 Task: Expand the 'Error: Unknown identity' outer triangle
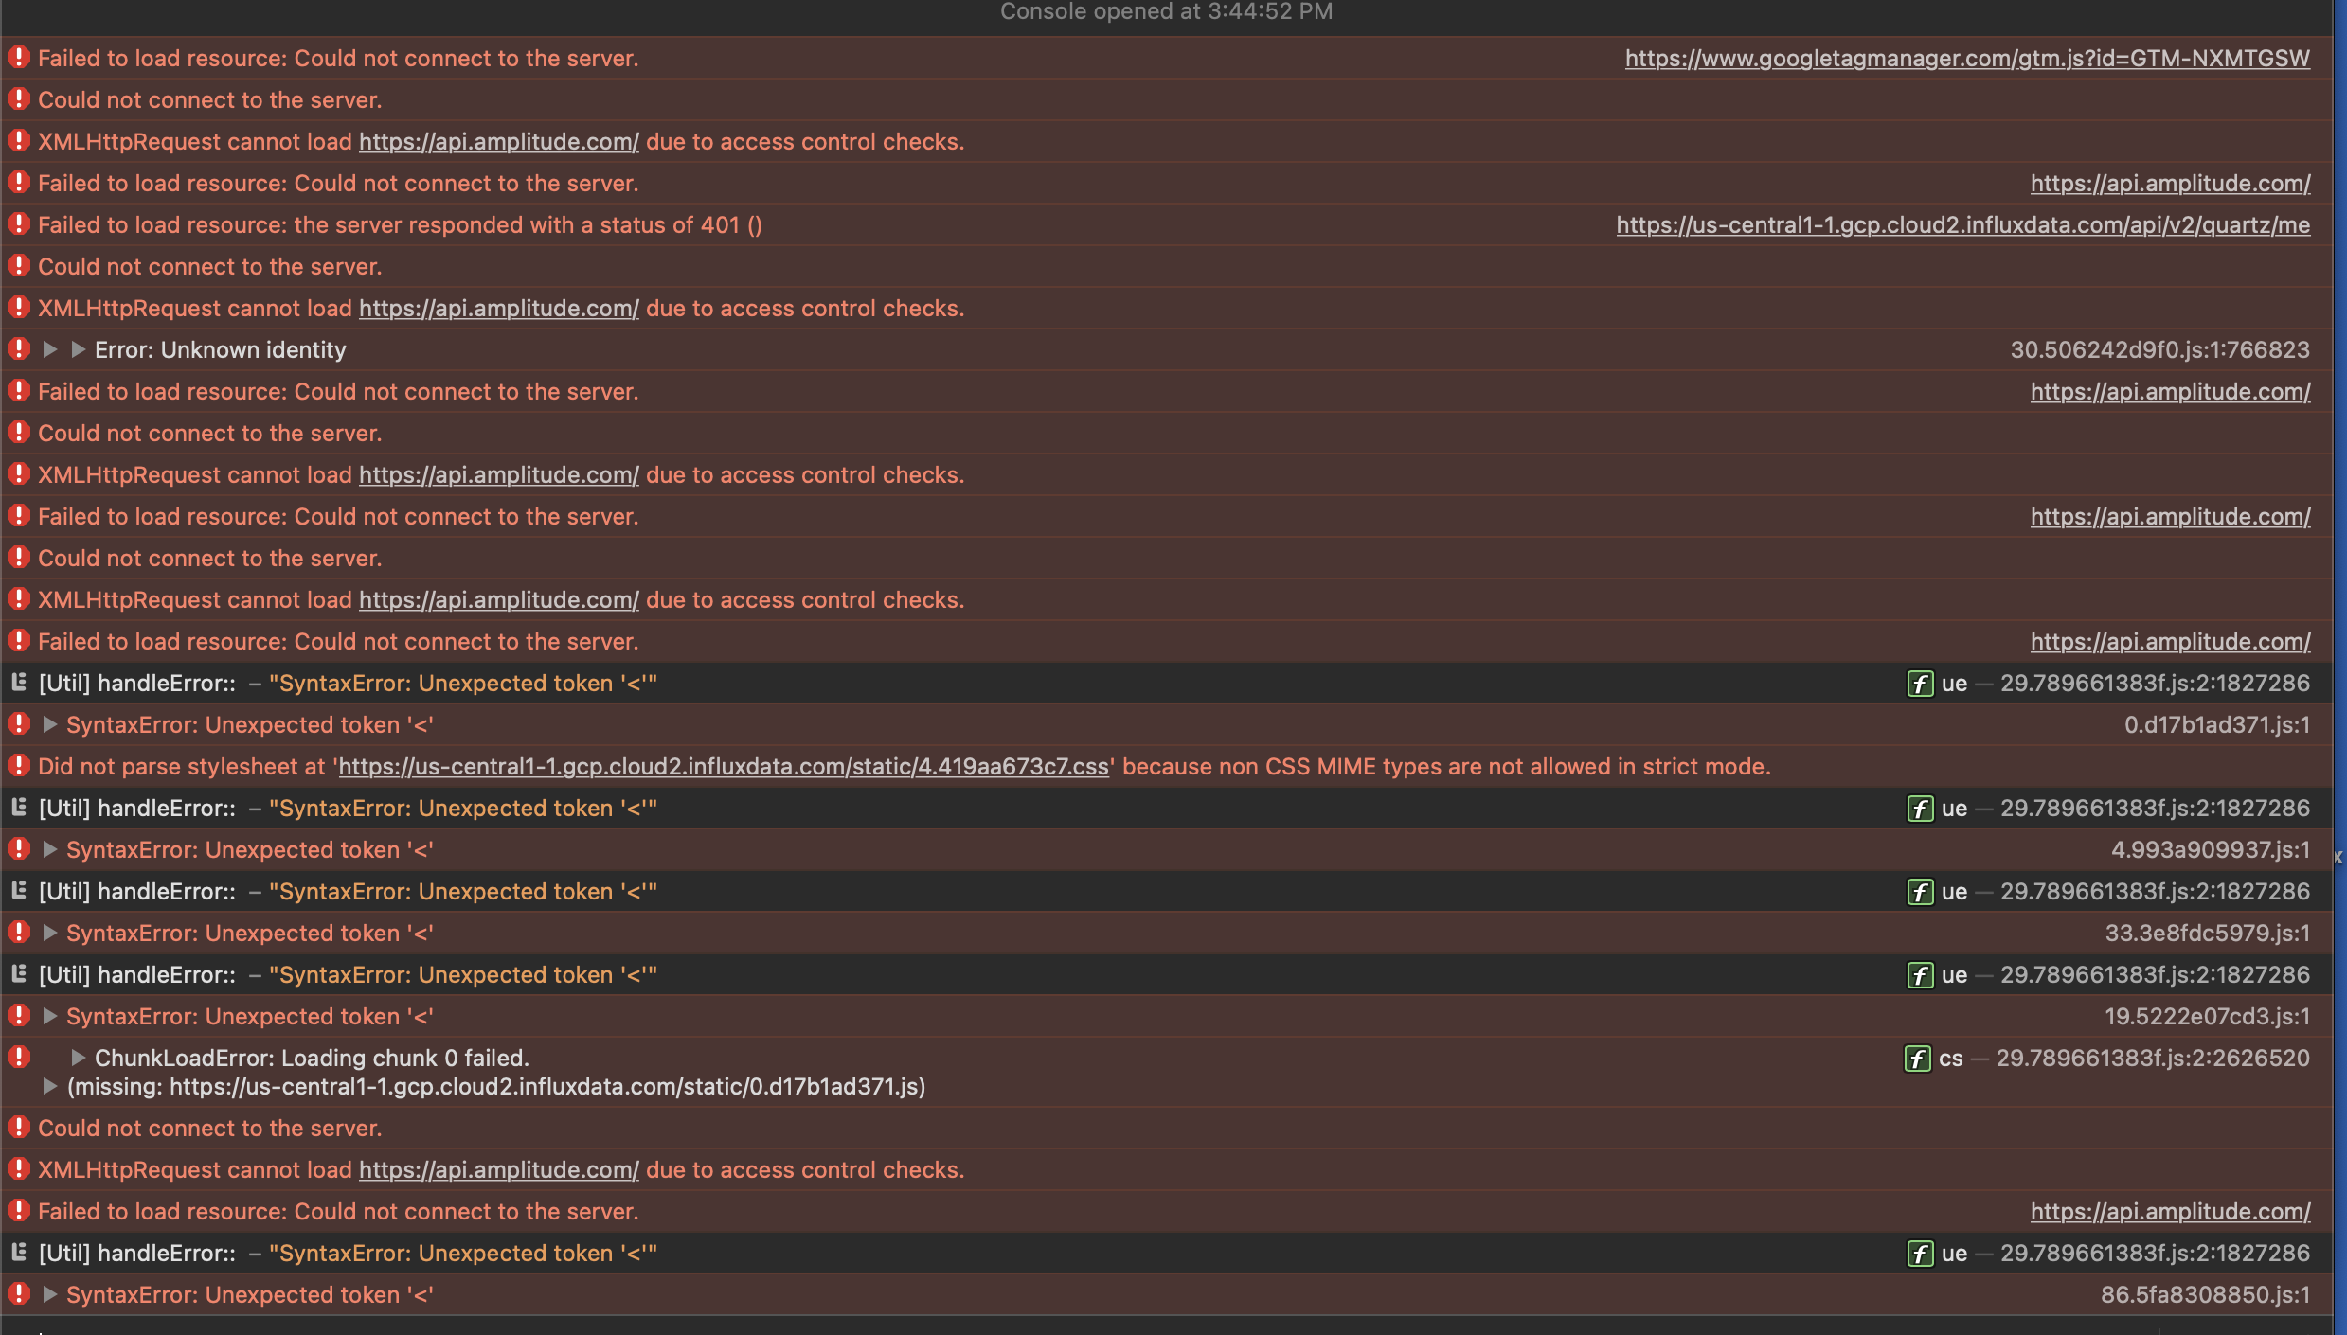(50, 349)
